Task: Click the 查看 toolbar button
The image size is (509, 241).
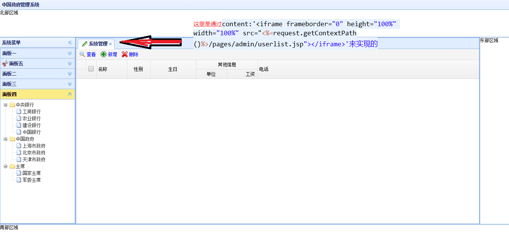Action: 88,54
